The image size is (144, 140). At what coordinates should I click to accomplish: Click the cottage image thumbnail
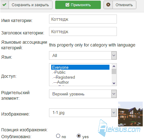tap(130, 114)
